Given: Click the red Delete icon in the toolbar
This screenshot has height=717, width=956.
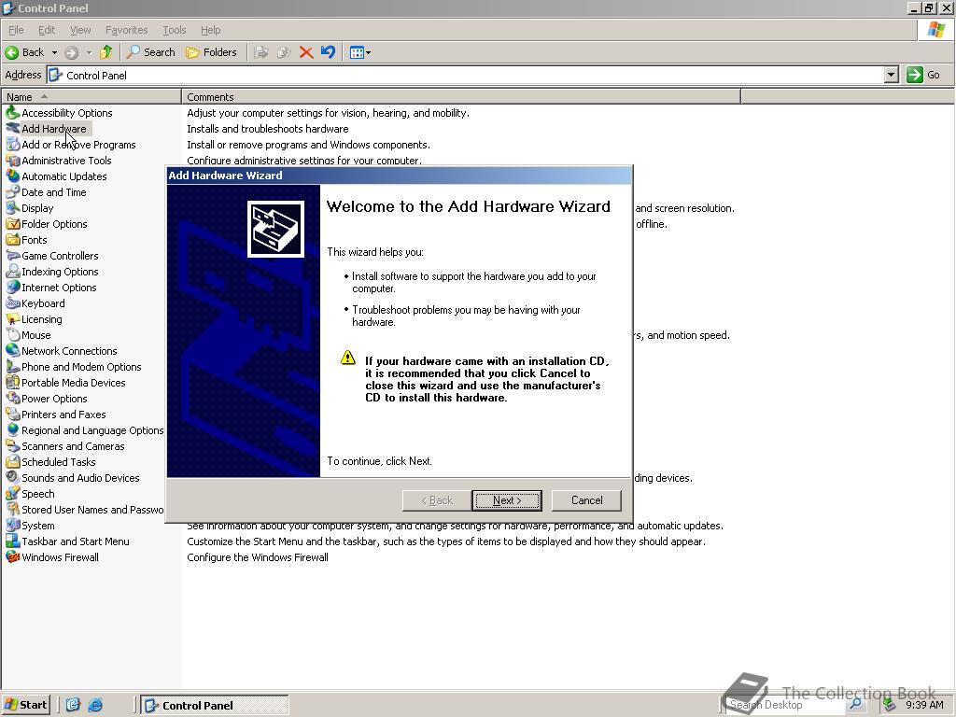Looking at the screenshot, I should pyautogui.click(x=306, y=52).
